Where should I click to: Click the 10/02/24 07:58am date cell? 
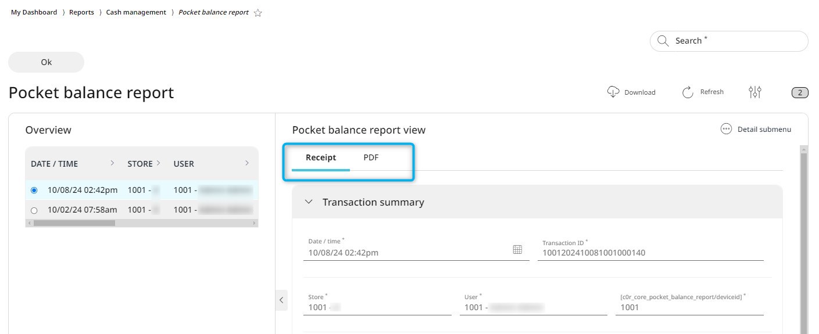83,210
